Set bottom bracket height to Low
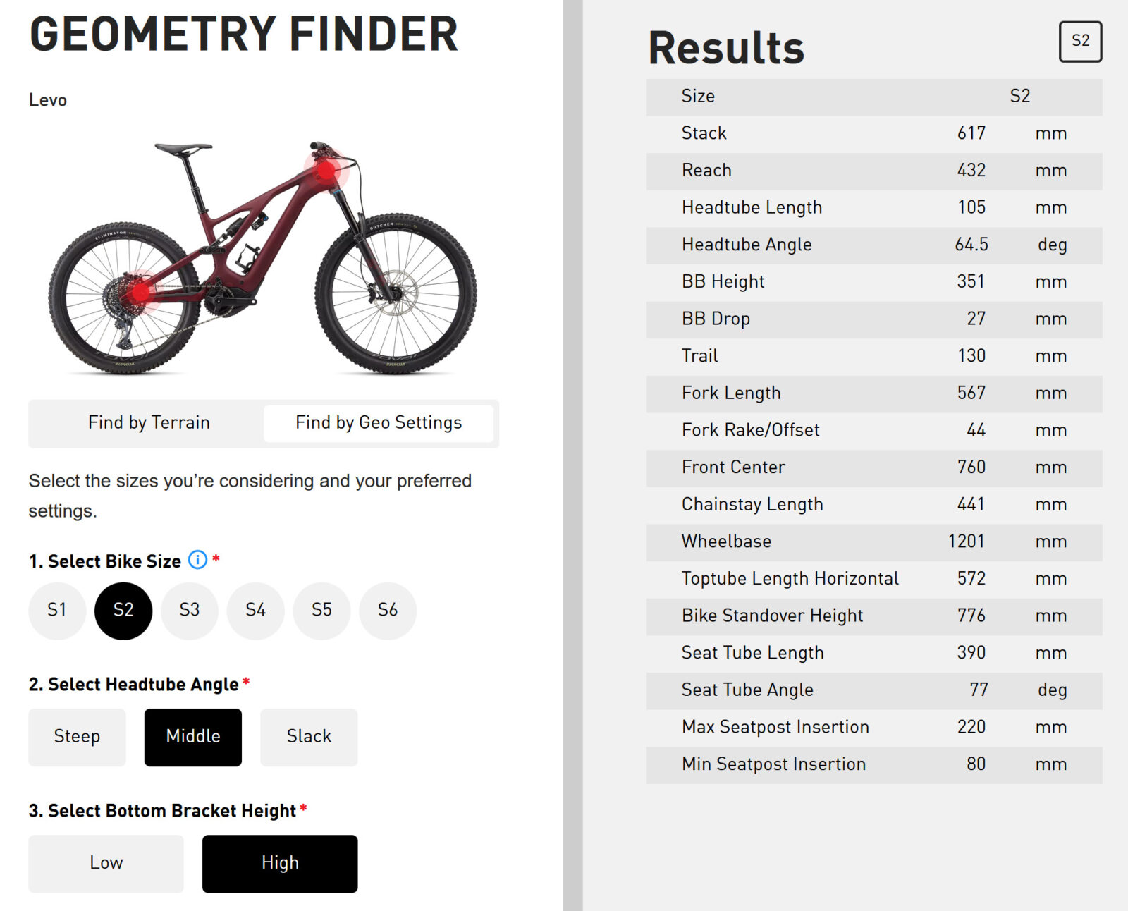Viewport: 1128px width, 911px height. coord(106,863)
